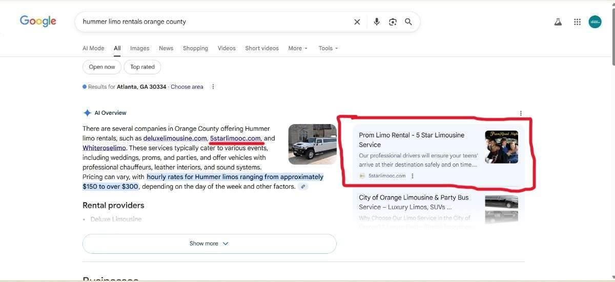Open the Google apps grid
Screen dimensions: 615x282
577,22
